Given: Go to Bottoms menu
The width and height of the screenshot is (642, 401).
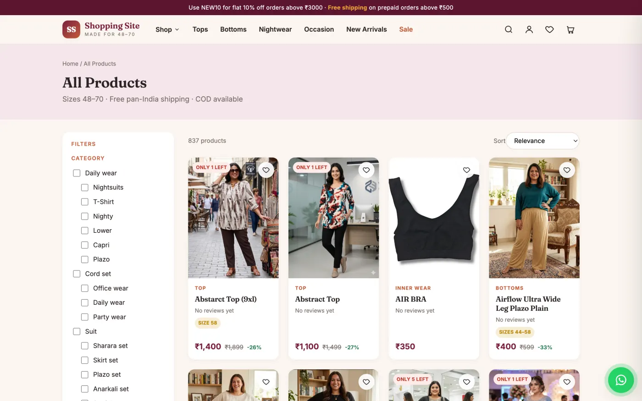Looking at the screenshot, I should click(x=233, y=29).
